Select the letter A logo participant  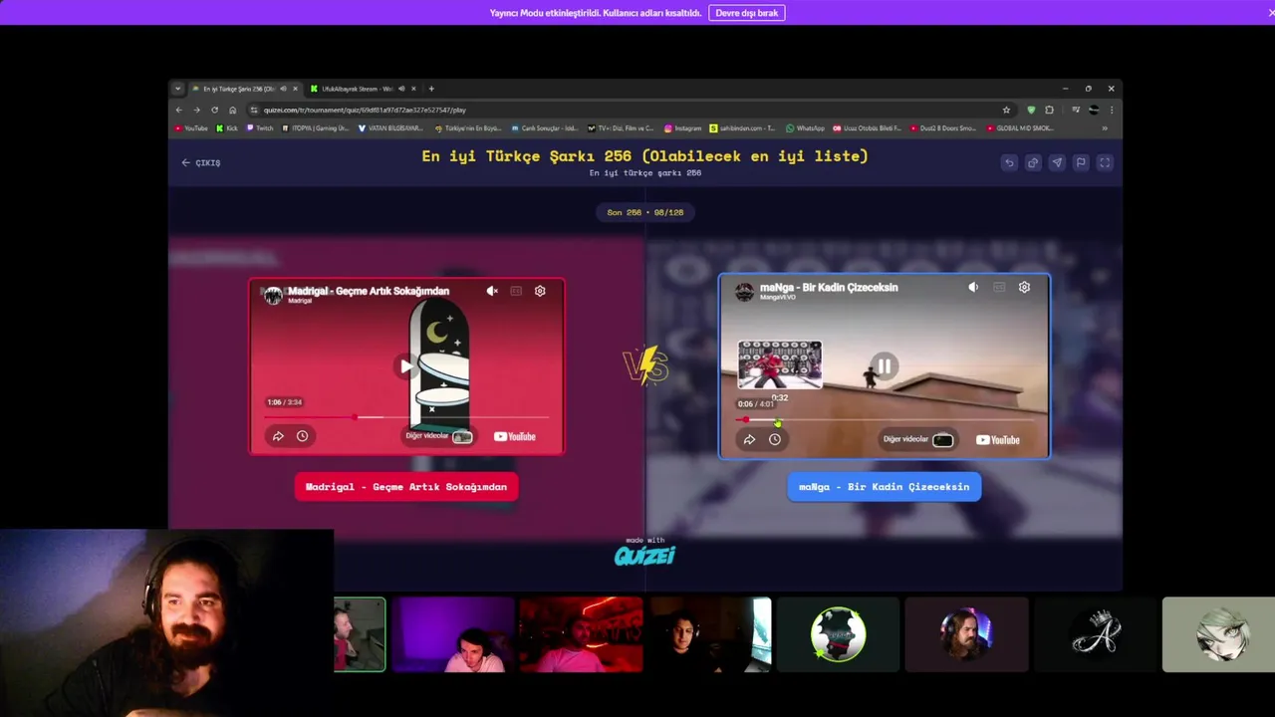(x=1095, y=634)
